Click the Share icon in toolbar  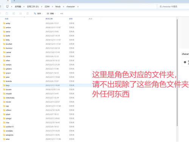pos(20,14)
